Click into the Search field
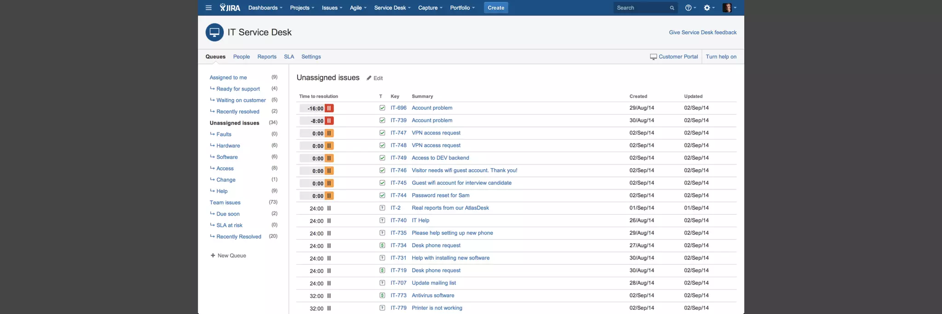The image size is (942, 314). [641, 8]
